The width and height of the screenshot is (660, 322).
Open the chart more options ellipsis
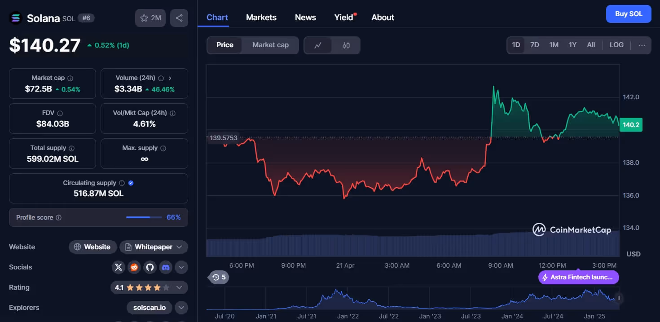click(x=642, y=45)
